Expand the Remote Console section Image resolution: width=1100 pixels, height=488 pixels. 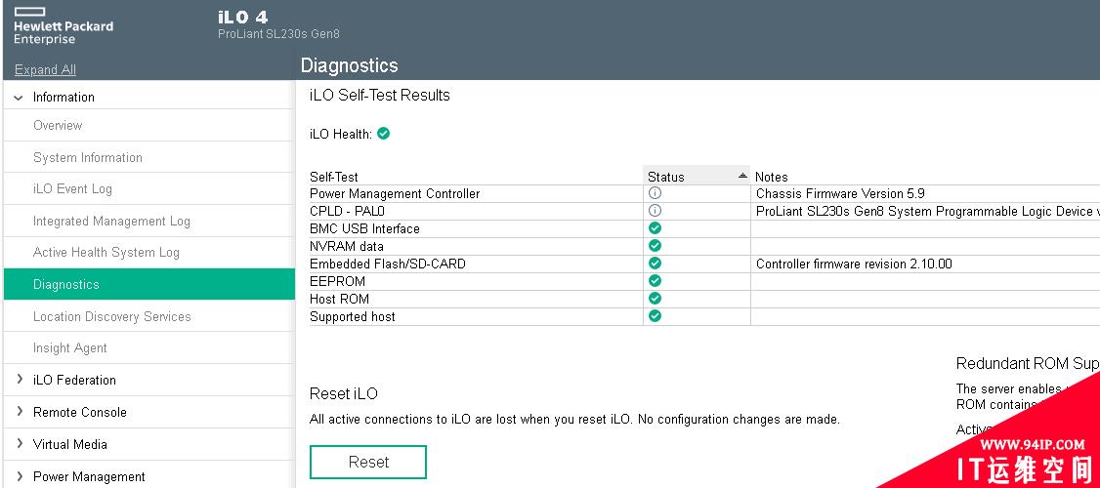(20, 412)
